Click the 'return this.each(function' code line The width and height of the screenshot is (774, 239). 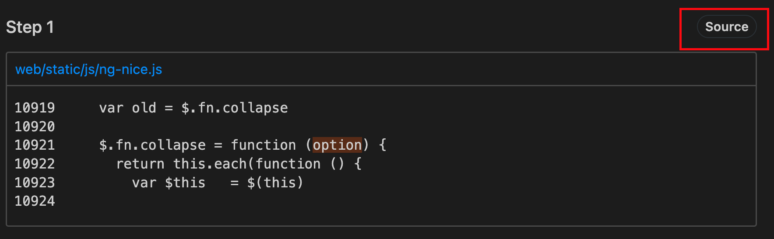click(239, 164)
